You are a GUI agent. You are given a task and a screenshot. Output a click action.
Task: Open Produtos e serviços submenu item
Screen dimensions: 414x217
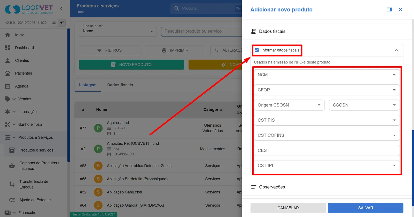(36, 150)
